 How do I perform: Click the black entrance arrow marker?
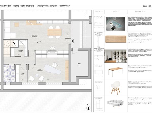tap(73, 40)
